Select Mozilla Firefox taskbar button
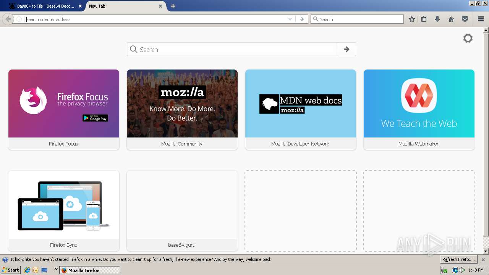 pyautogui.click(x=90, y=270)
